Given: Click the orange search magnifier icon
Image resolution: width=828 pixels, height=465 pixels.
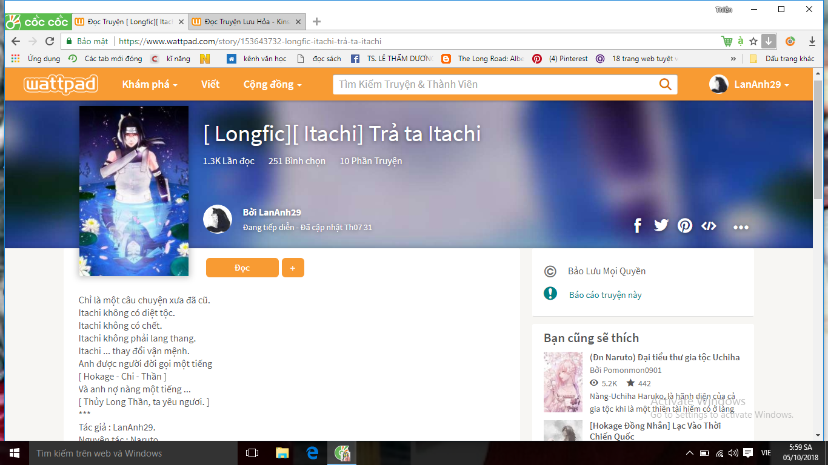Looking at the screenshot, I should [x=665, y=84].
